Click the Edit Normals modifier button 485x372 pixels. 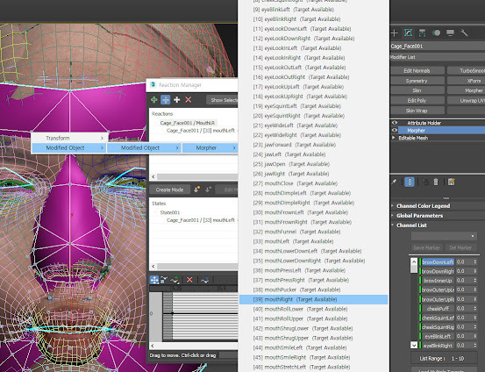(417, 70)
